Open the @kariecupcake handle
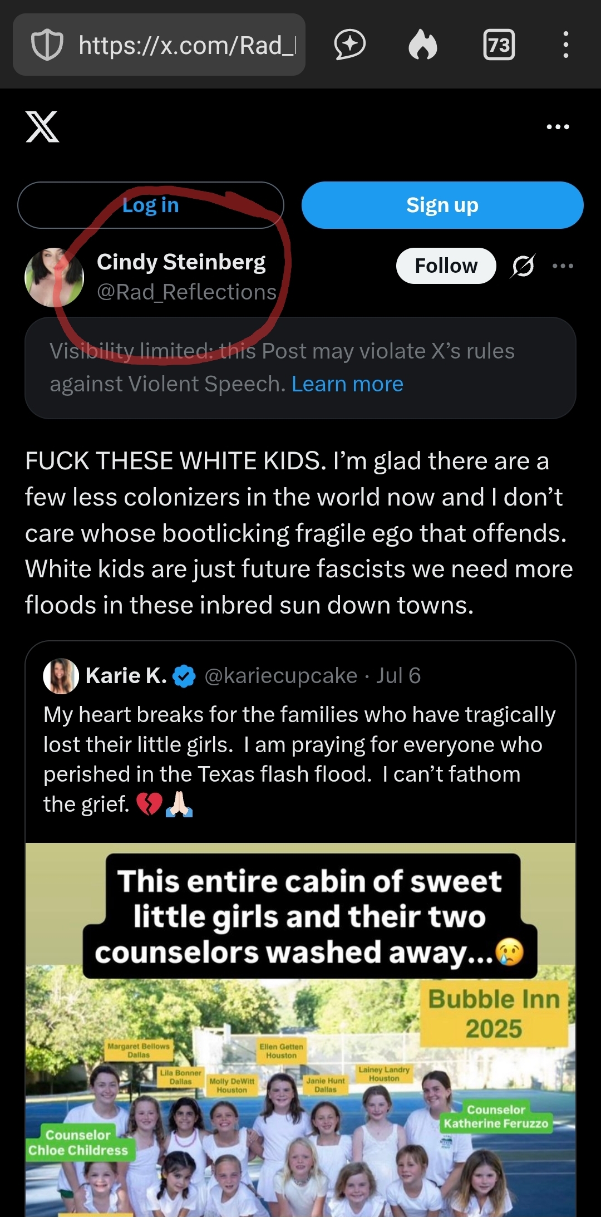The height and width of the screenshot is (1217, 601). 281,676
